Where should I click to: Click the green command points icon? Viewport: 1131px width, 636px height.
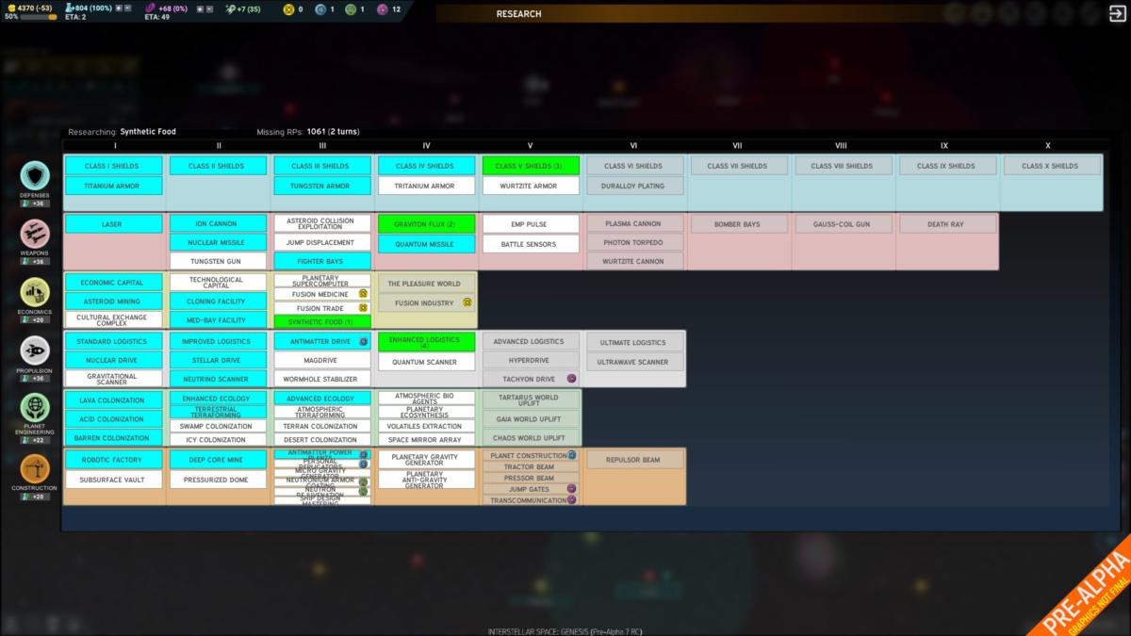[229, 8]
